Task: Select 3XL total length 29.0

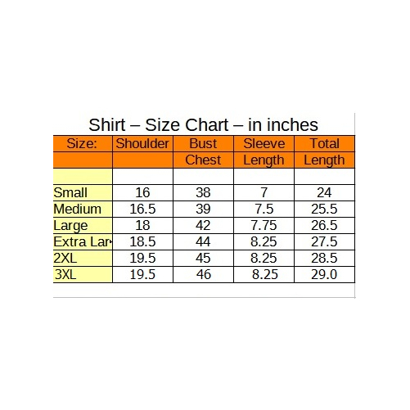Action: [x=325, y=275]
